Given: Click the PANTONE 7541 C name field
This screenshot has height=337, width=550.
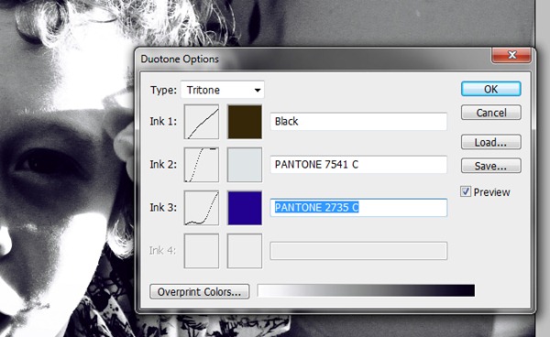Looking at the screenshot, I should 358,165.
